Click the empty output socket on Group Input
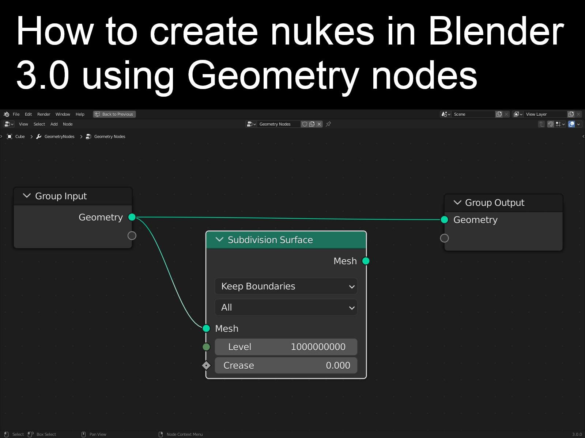 coord(132,236)
